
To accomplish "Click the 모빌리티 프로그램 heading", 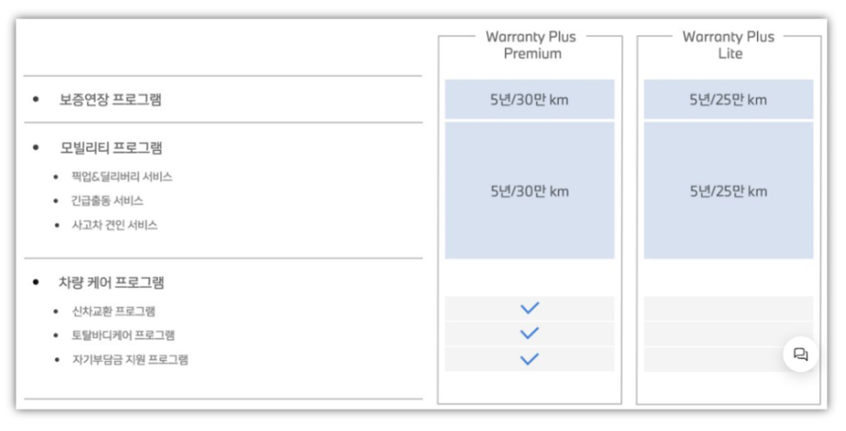I will (x=111, y=148).
